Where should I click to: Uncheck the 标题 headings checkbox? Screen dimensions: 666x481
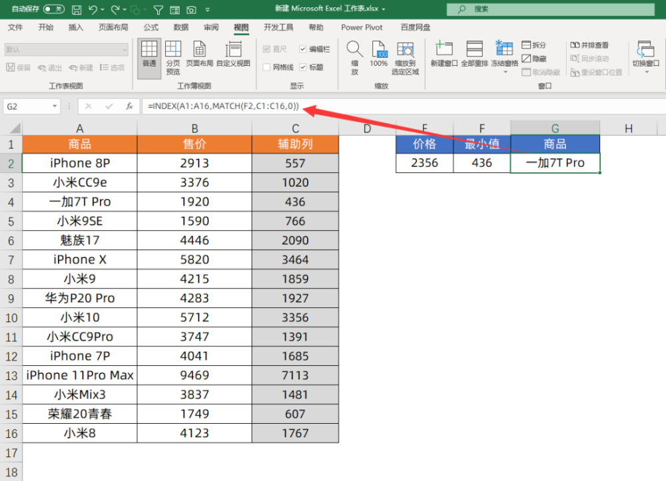(303, 67)
